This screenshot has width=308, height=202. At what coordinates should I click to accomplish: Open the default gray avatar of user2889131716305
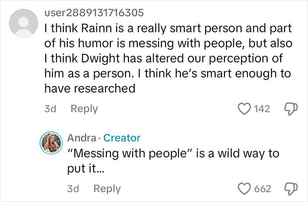click(x=22, y=25)
